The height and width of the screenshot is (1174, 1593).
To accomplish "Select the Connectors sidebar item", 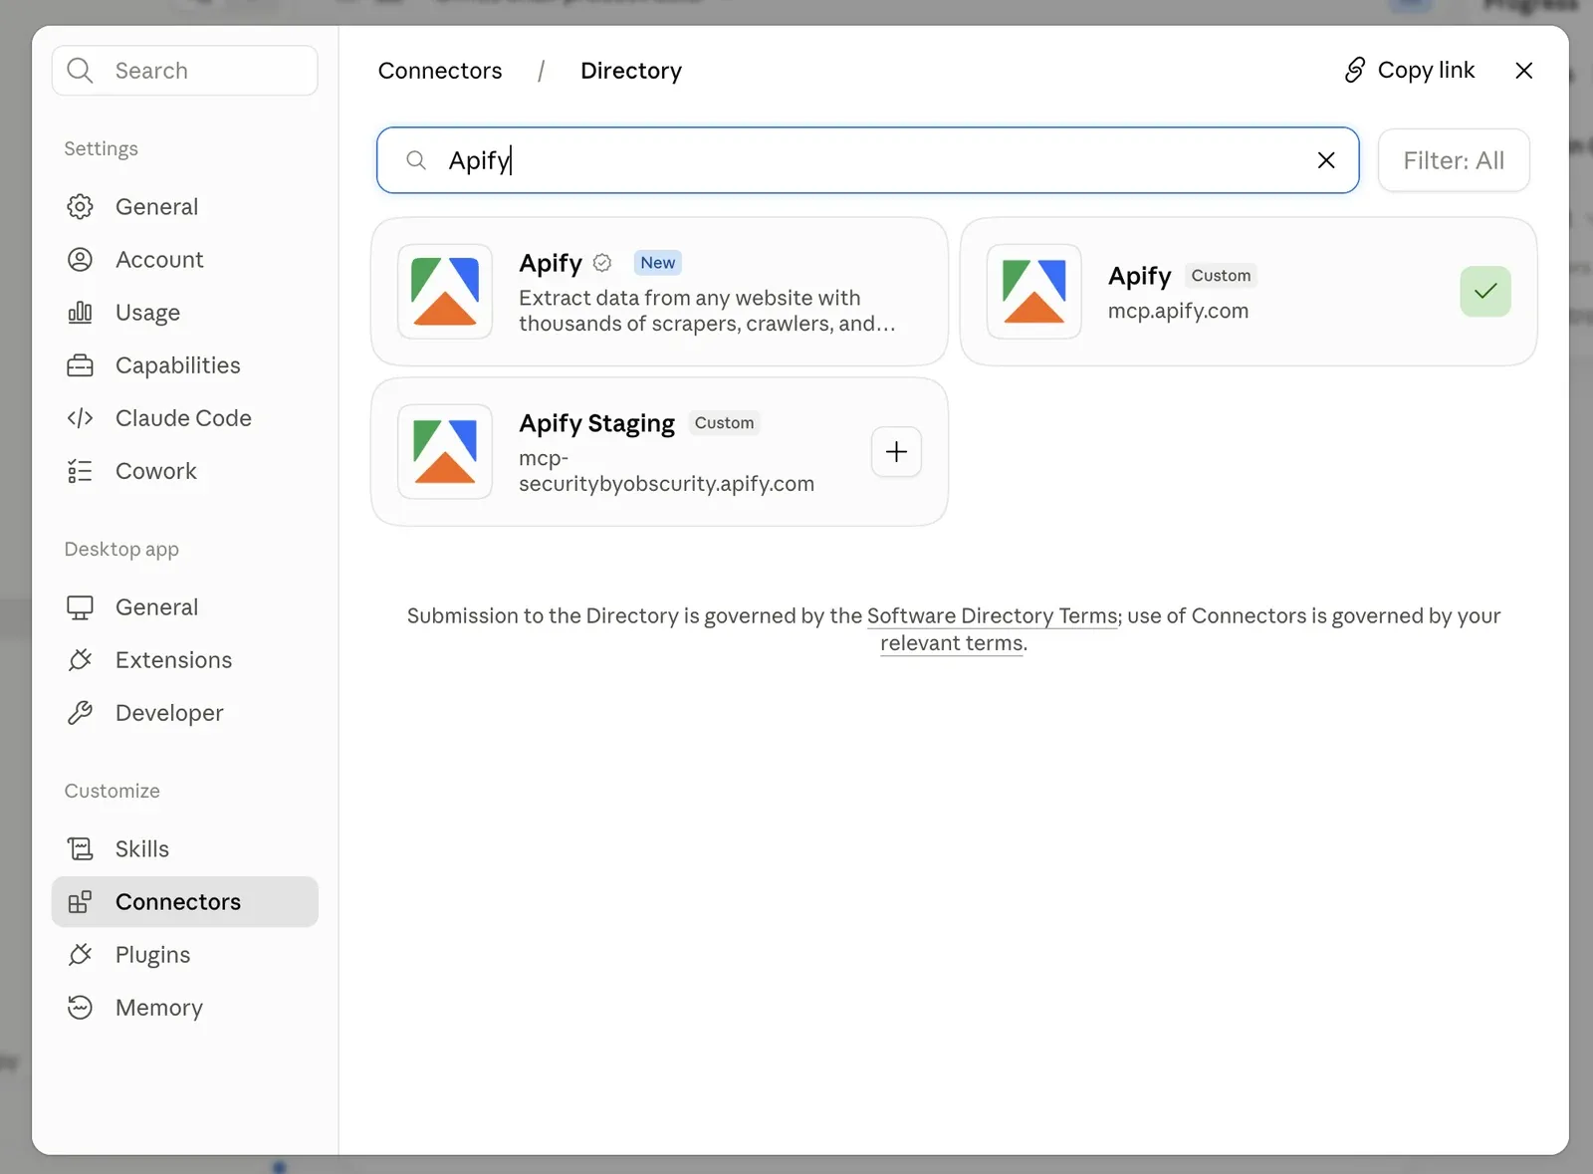I will tap(185, 902).
